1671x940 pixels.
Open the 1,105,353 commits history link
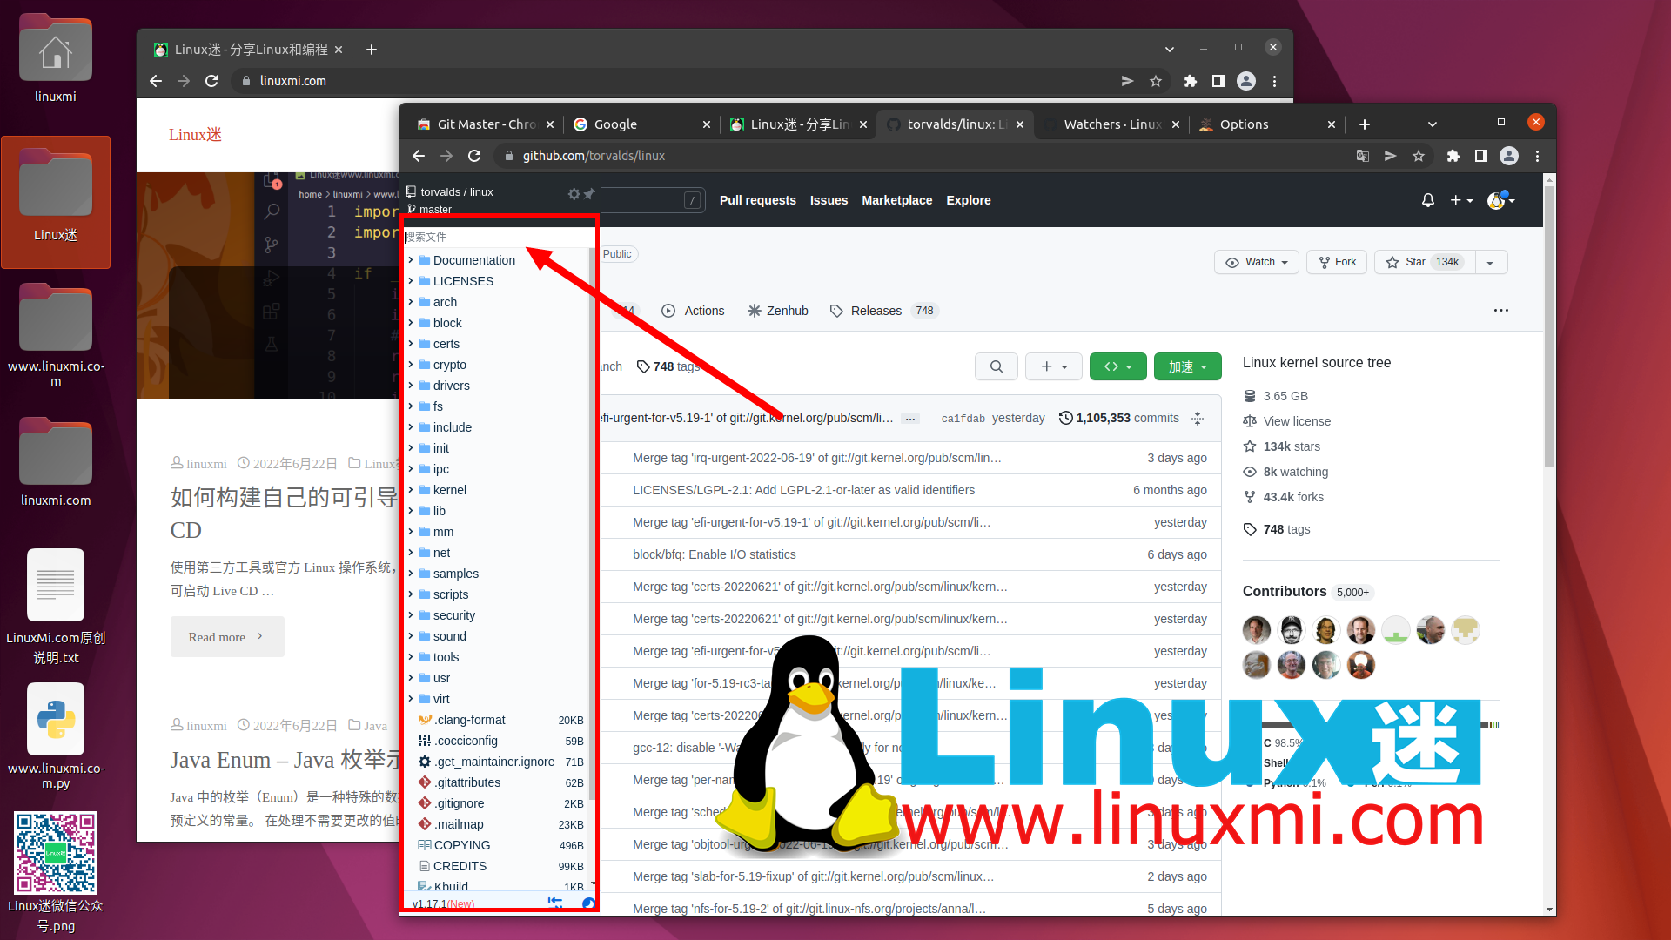[1118, 418]
